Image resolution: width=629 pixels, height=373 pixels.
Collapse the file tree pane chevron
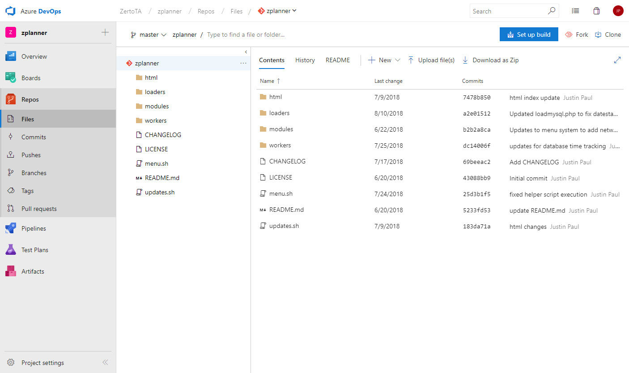(x=246, y=52)
